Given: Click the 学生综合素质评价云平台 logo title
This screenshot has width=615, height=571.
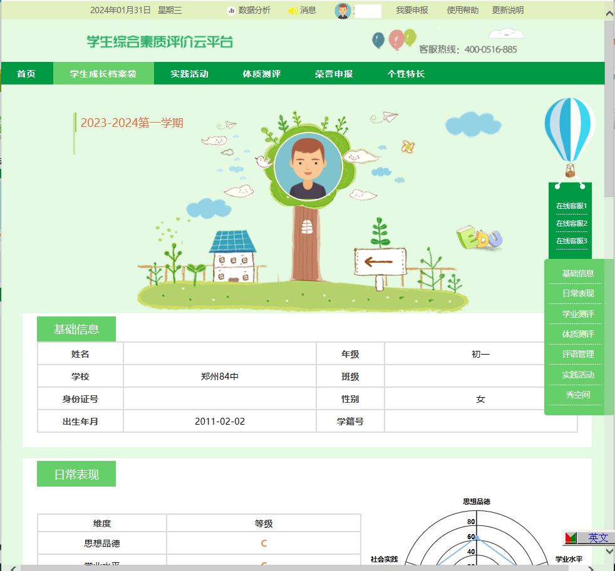Looking at the screenshot, I should [160, 41].
